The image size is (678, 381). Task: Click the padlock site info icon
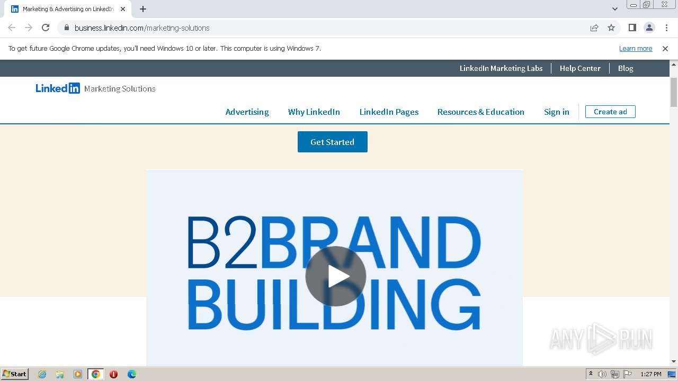click(67, 28)
